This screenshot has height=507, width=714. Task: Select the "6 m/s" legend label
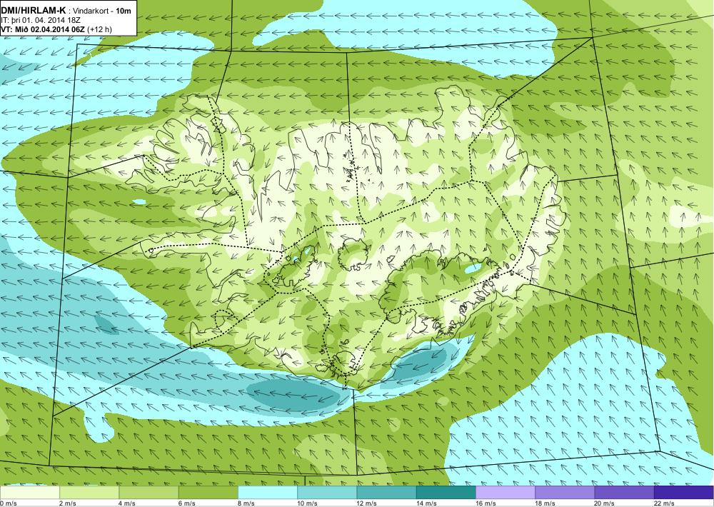pos(186,503)
